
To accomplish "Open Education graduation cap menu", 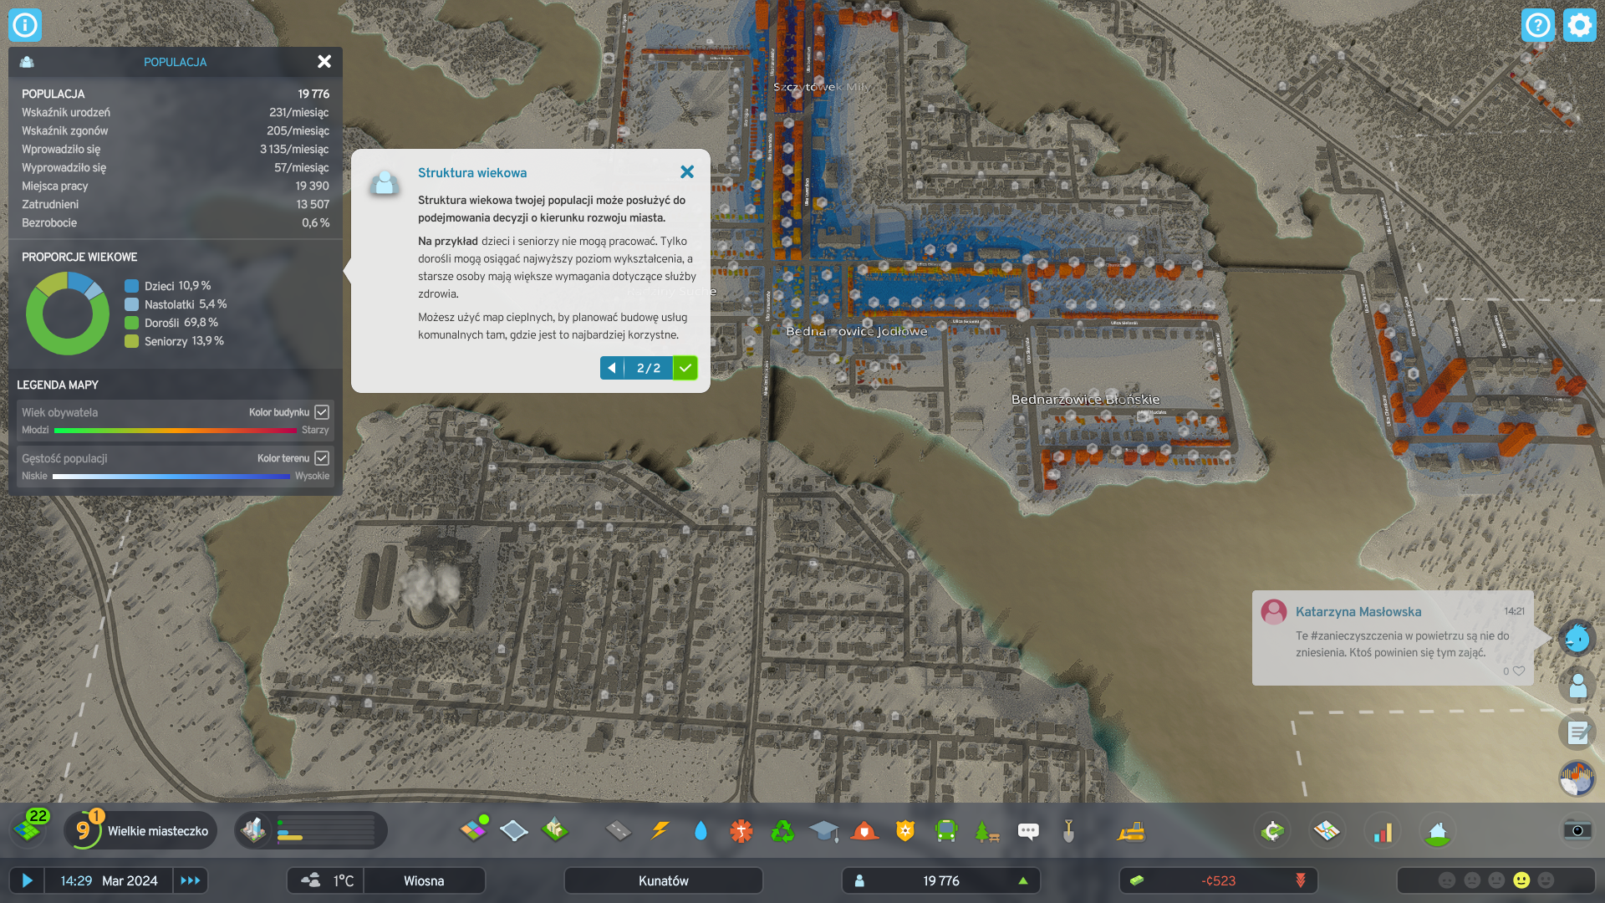I will point(823,830).
